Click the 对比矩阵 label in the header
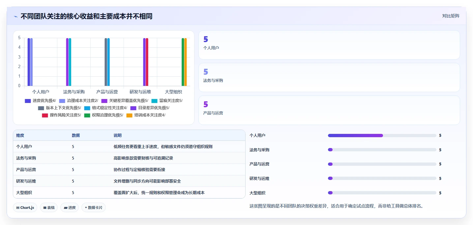The width and height of the screenshot is (473, 225). (x=451, y=16)
